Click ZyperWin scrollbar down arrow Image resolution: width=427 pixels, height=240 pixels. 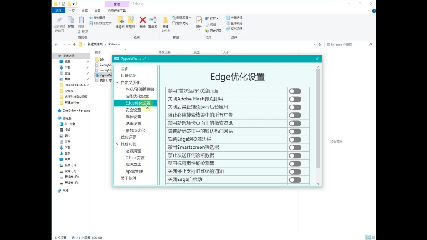click(x=318, y=184)
